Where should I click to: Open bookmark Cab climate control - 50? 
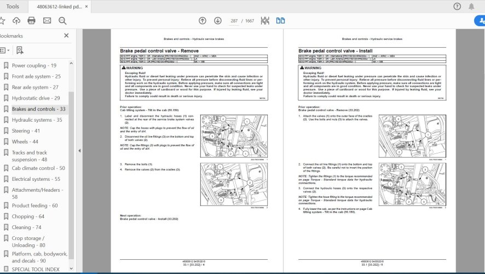coord(38,168)
